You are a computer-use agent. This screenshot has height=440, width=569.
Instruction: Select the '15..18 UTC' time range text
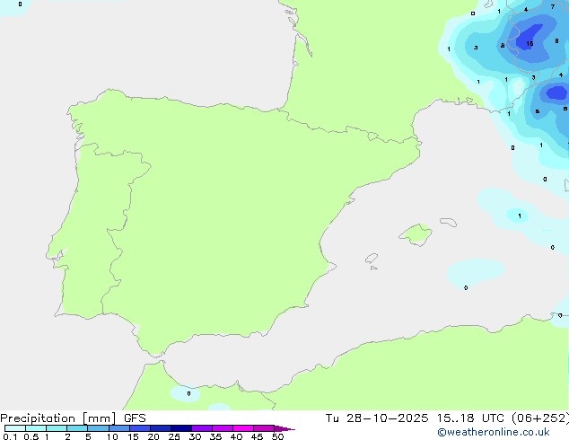(470, 418)
